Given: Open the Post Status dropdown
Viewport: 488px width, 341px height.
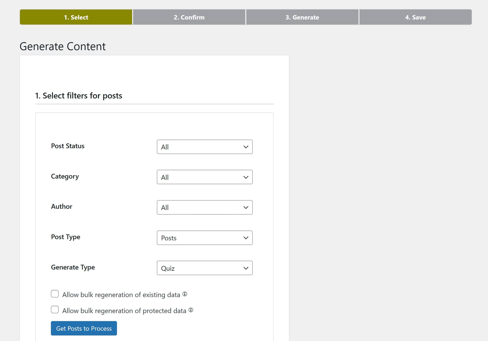Looking at the screenshot, I should click(x=205, y=147).
